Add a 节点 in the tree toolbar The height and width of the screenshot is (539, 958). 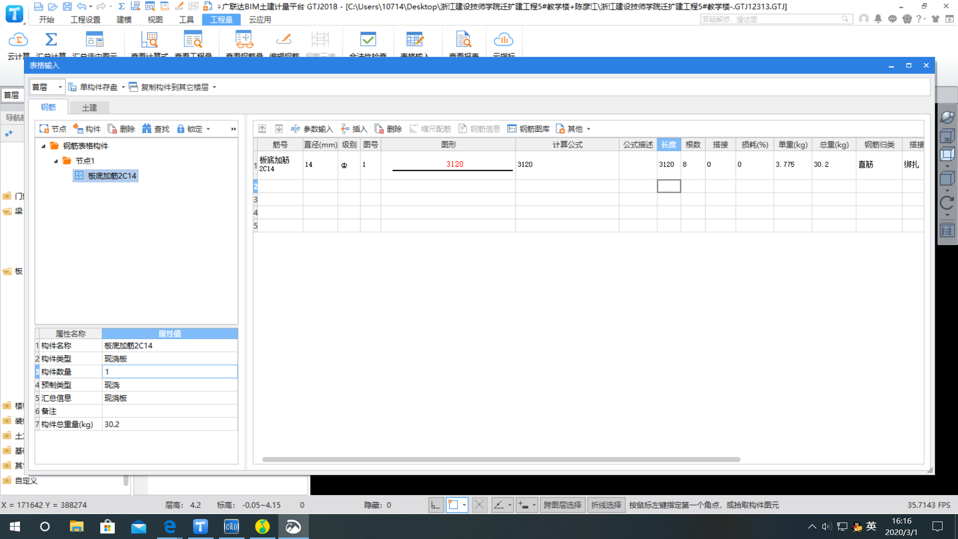click(53, 129)
